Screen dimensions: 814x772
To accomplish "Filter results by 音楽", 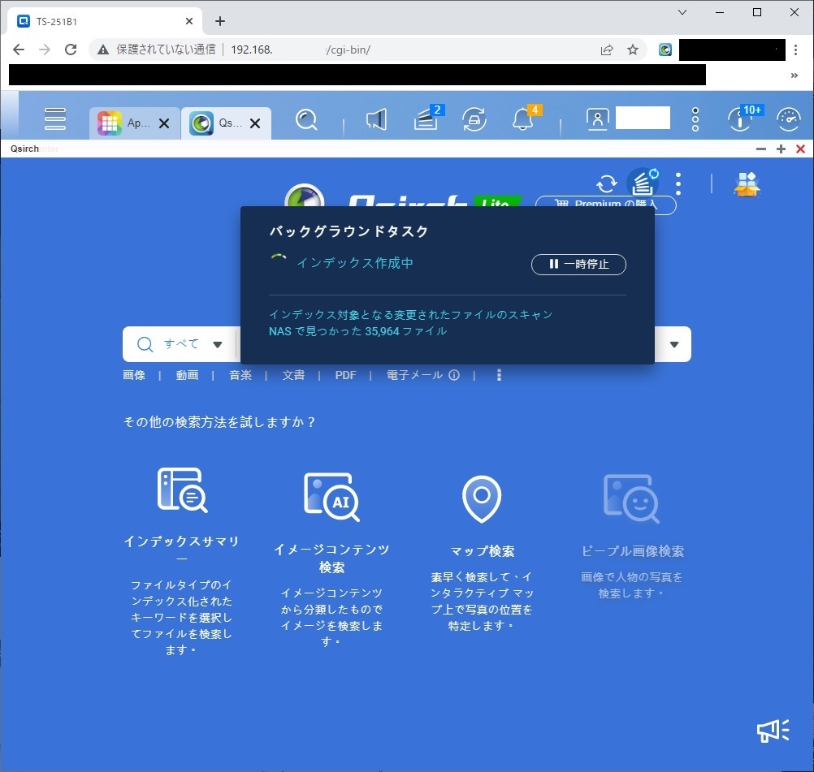I will pyautogui.click(x=240, y=375).
